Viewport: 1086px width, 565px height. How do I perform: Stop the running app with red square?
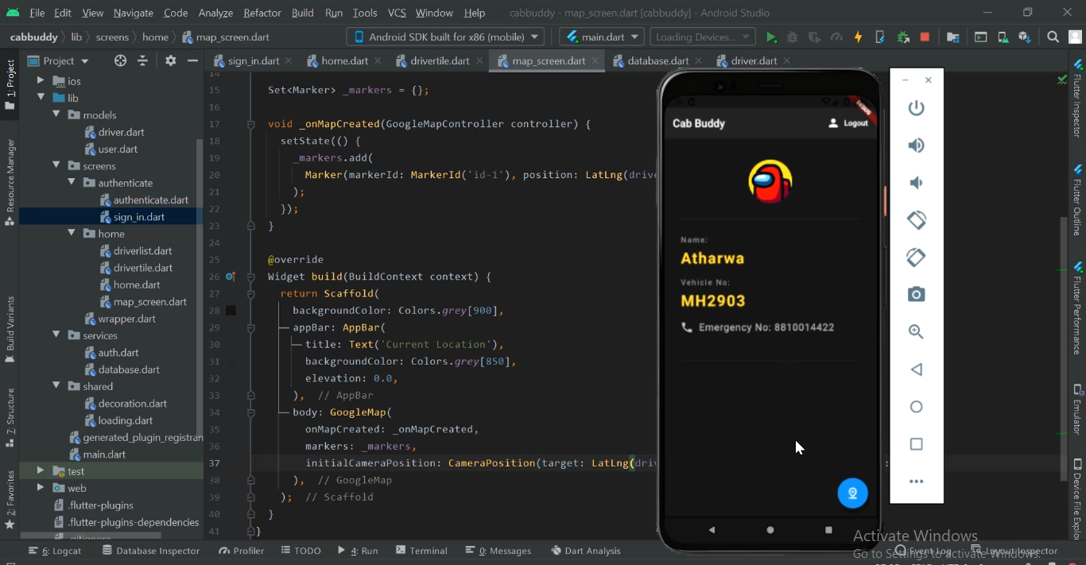(925, 37)
